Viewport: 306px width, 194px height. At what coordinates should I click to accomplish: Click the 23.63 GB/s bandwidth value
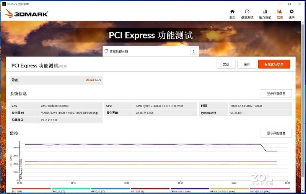pos(93,80)
